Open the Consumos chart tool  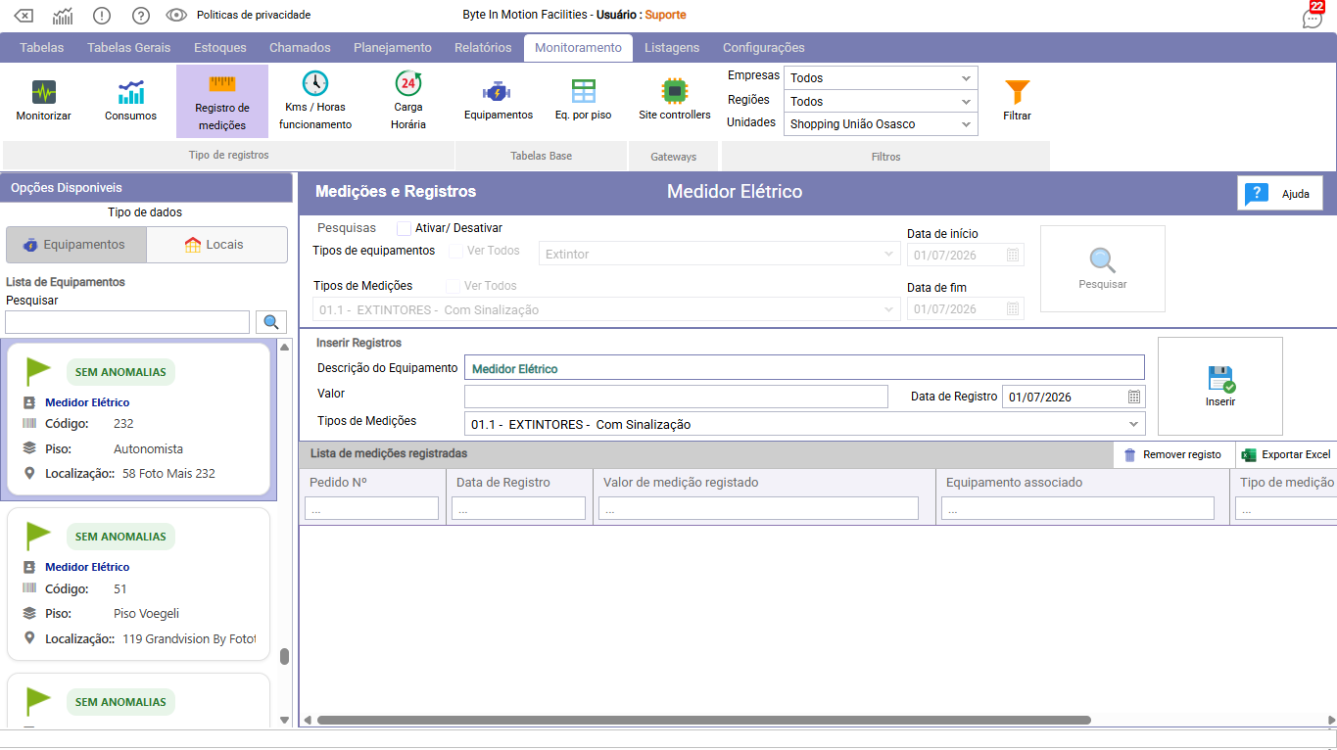click(x=130, y=101)
